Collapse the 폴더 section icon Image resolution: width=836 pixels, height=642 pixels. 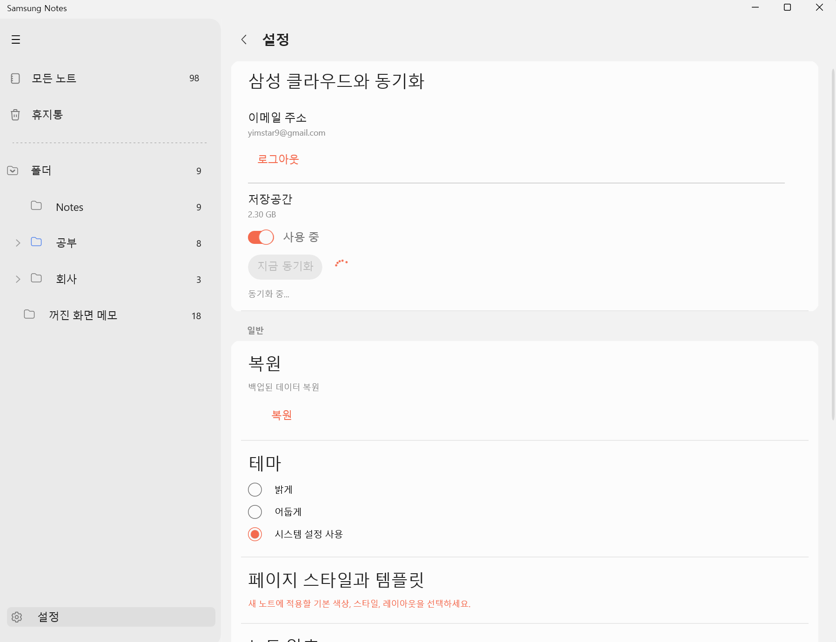(x=13, y=170)
